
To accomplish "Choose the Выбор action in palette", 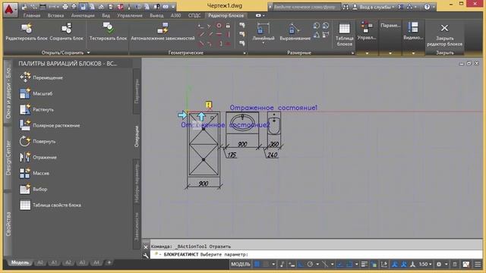I will point(33,189).
